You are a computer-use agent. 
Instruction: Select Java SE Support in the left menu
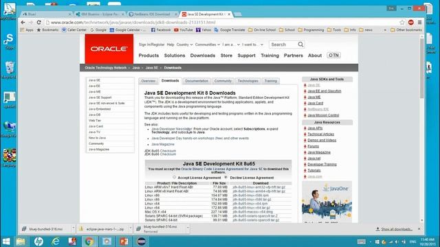click(100, 97)
